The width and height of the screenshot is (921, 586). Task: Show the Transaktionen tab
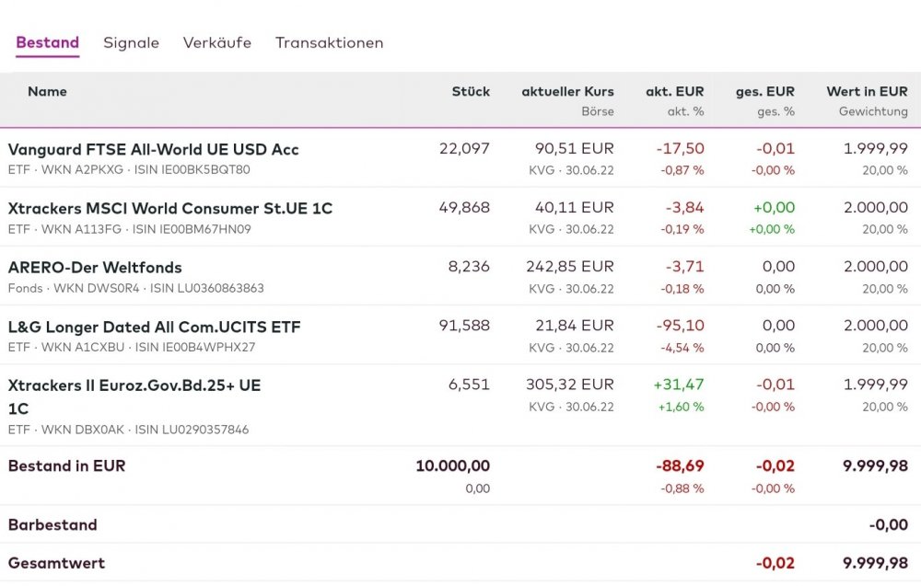(x=329, y=42)
